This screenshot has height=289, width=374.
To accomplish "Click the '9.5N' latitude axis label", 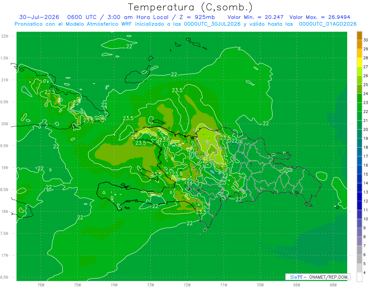I will pyautogui.click(x=5, y=146).
